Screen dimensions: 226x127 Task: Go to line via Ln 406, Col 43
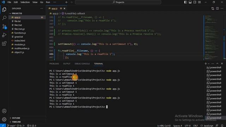[x=164, y=126]
